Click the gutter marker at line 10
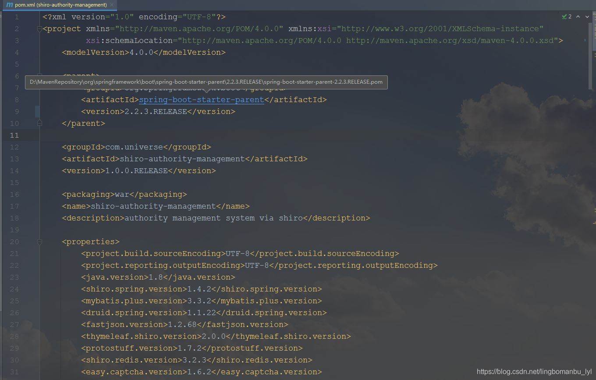 39,123
